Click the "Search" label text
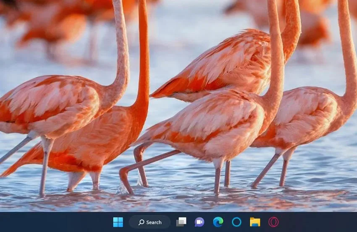Viewport: 357px width, 232px height. coord(154,222)
